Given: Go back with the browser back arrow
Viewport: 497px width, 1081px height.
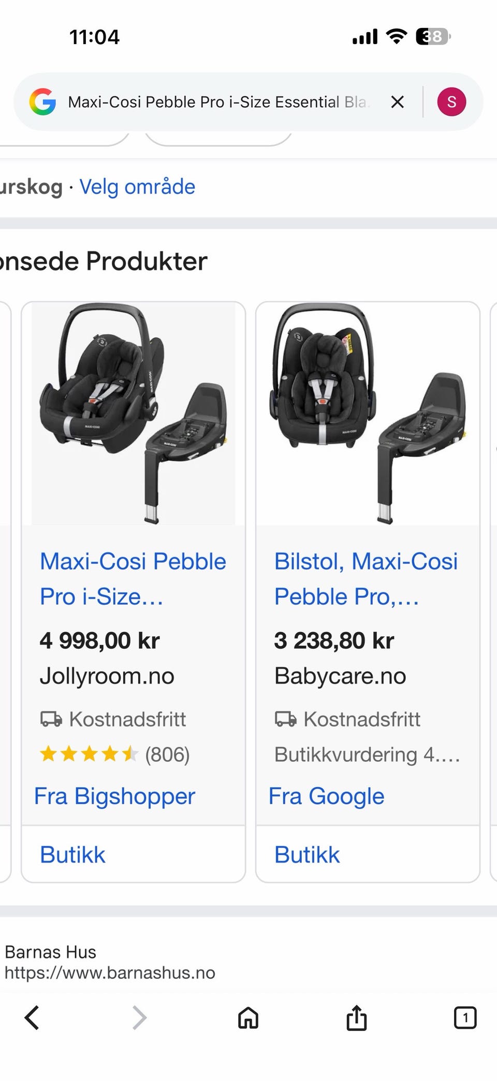Looking at the screenshot, I should click(32, 1017).
